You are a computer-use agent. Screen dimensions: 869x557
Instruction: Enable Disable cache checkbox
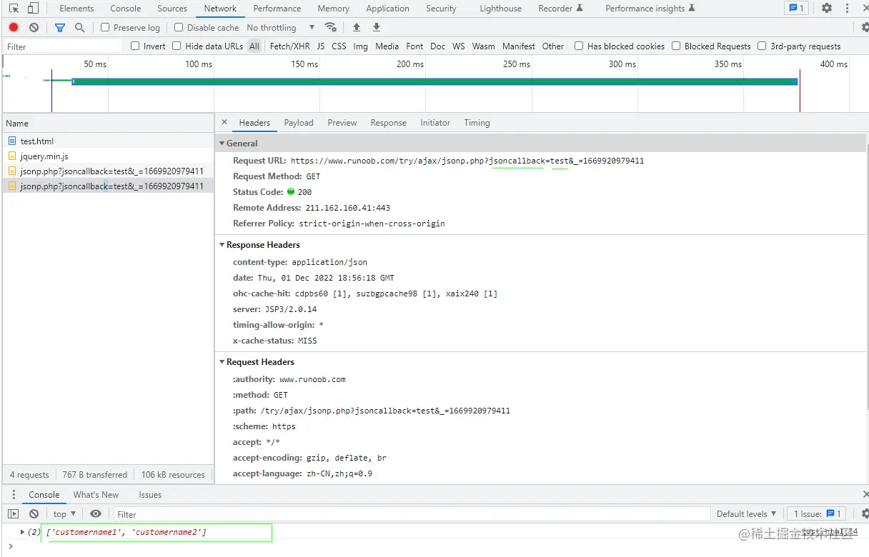[x=179, y=27]
